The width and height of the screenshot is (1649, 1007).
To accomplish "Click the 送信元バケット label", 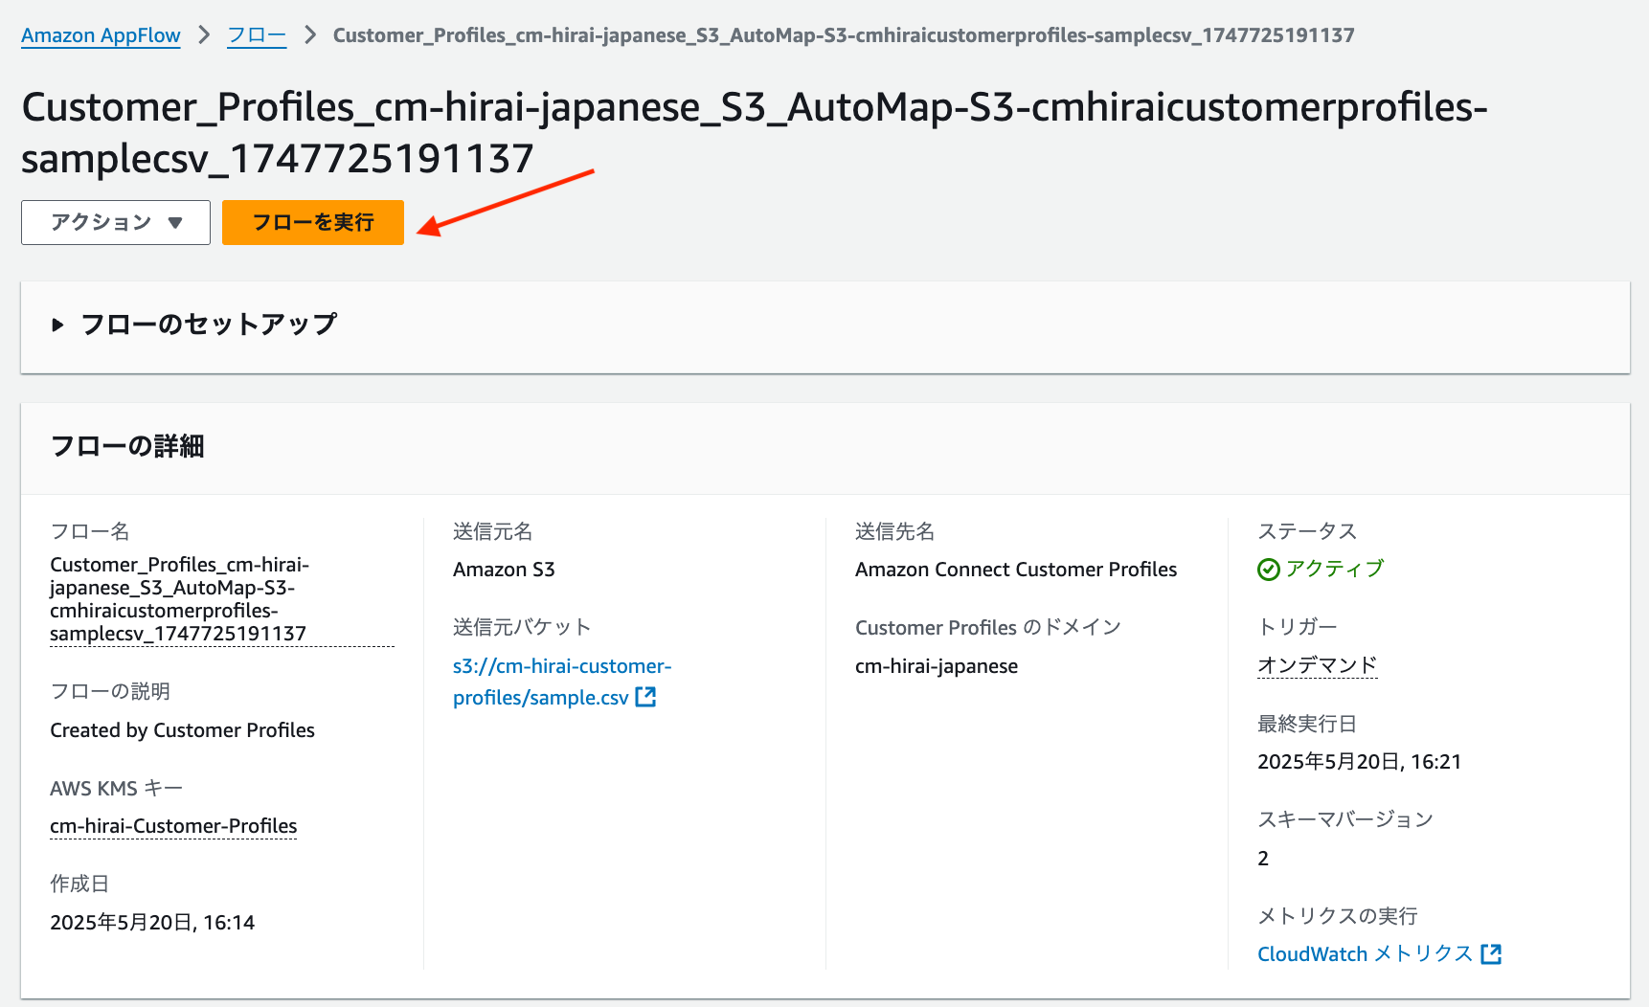I will pyautogui.click(x=522, y=626).
